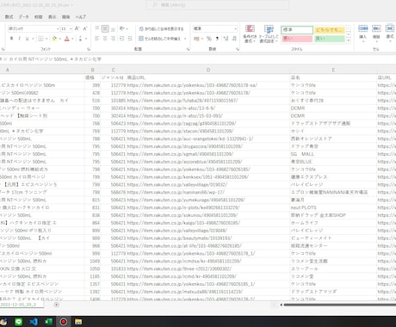Toggle center text alignment
396x327 pixels.
click(x=105, y=39)
